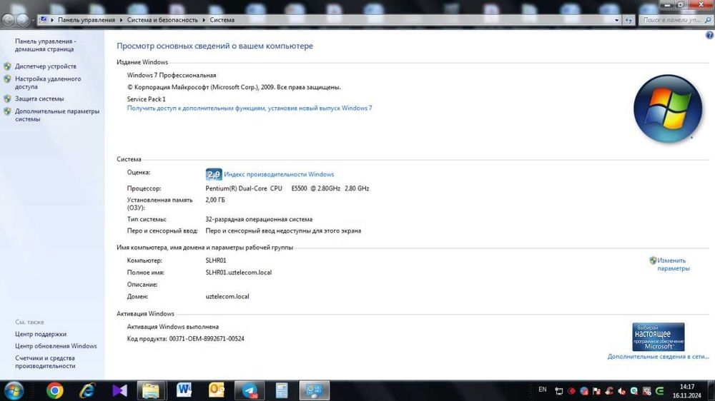
Task: Click Система и безопасность breadcrumb segment
Action: [x=162, y=20]
